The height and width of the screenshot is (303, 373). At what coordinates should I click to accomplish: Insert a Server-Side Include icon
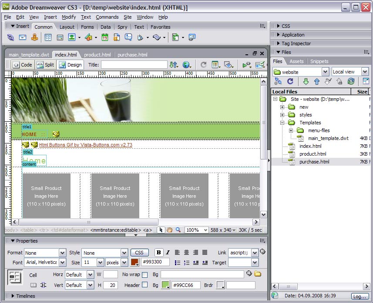tap(117, 37)
